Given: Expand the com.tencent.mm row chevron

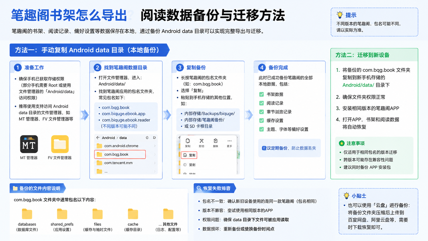Looking at the screenshot, I should point(155,163).
